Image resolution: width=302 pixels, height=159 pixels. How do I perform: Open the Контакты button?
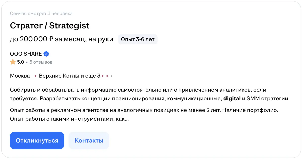coord(89,140)
